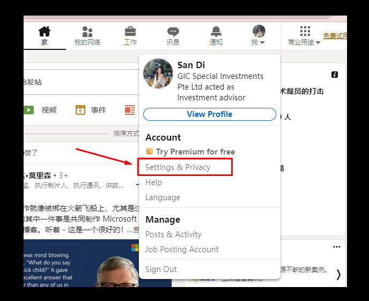The width and height of the screenshot is (369, 301).
Task: Select Settings & Privacy menu item
Action: pos(178,167)
